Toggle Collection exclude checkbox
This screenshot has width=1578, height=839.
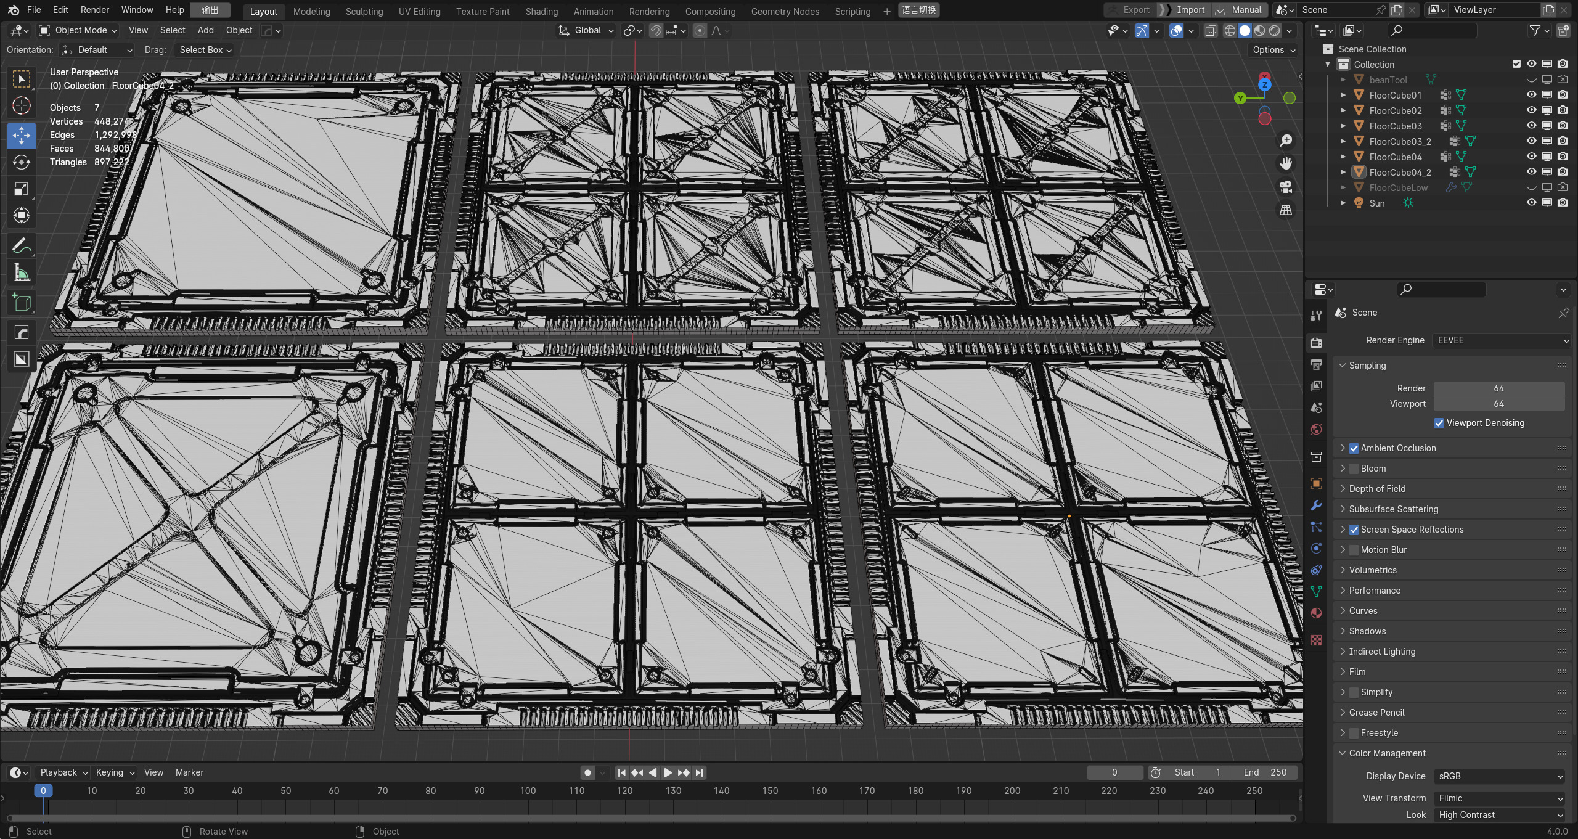tap(1516, 64)
